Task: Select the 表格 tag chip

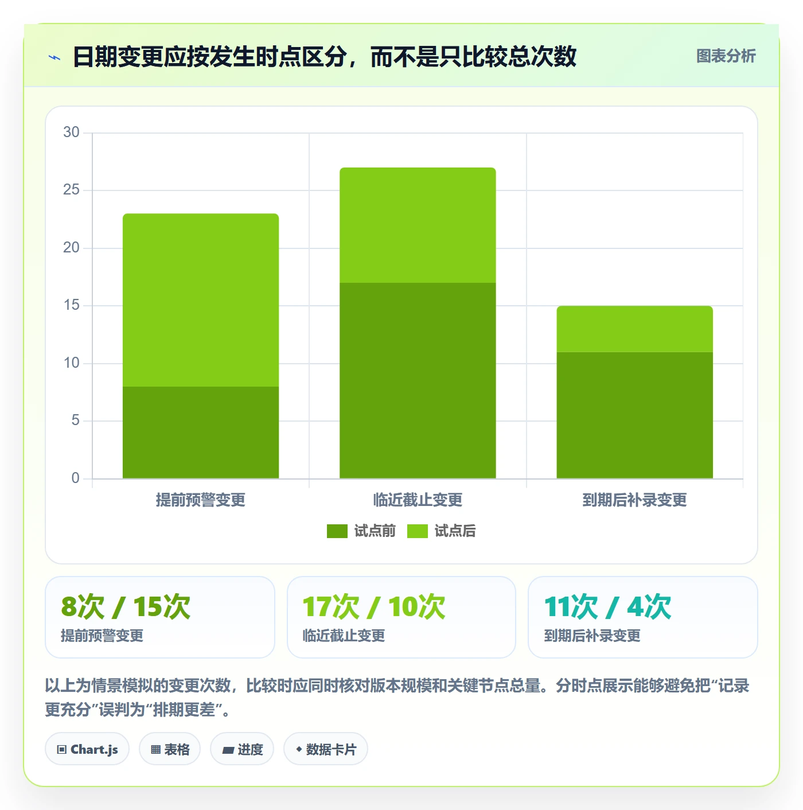Action: pos(170,749)
